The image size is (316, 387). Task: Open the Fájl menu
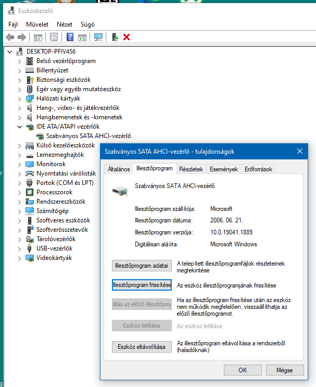[13, 24]
